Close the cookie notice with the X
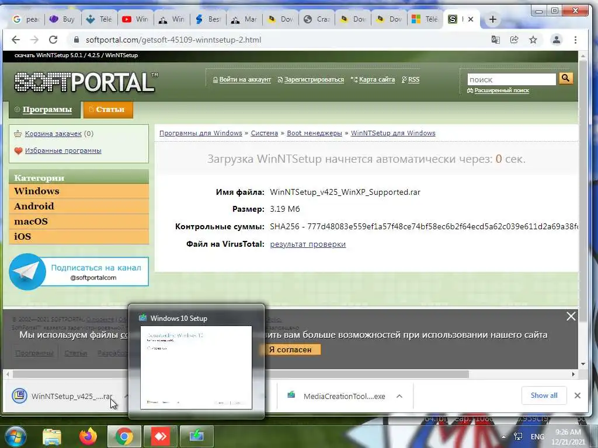 (571, 316)
